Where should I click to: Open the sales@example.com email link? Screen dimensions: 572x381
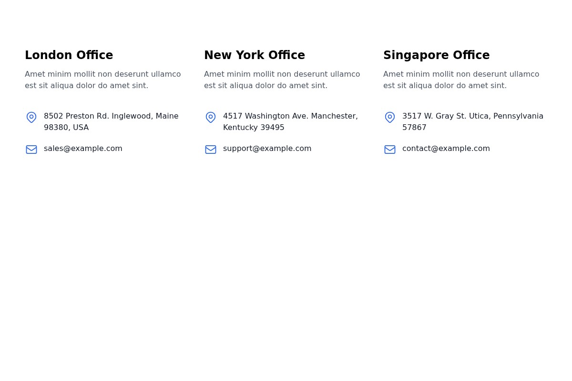[x=83, y=149]
